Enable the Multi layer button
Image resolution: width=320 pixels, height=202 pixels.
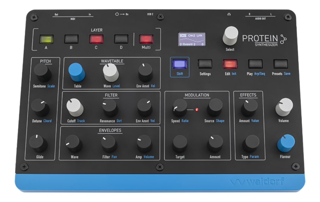pyautogui.click(x=146, y=39)
